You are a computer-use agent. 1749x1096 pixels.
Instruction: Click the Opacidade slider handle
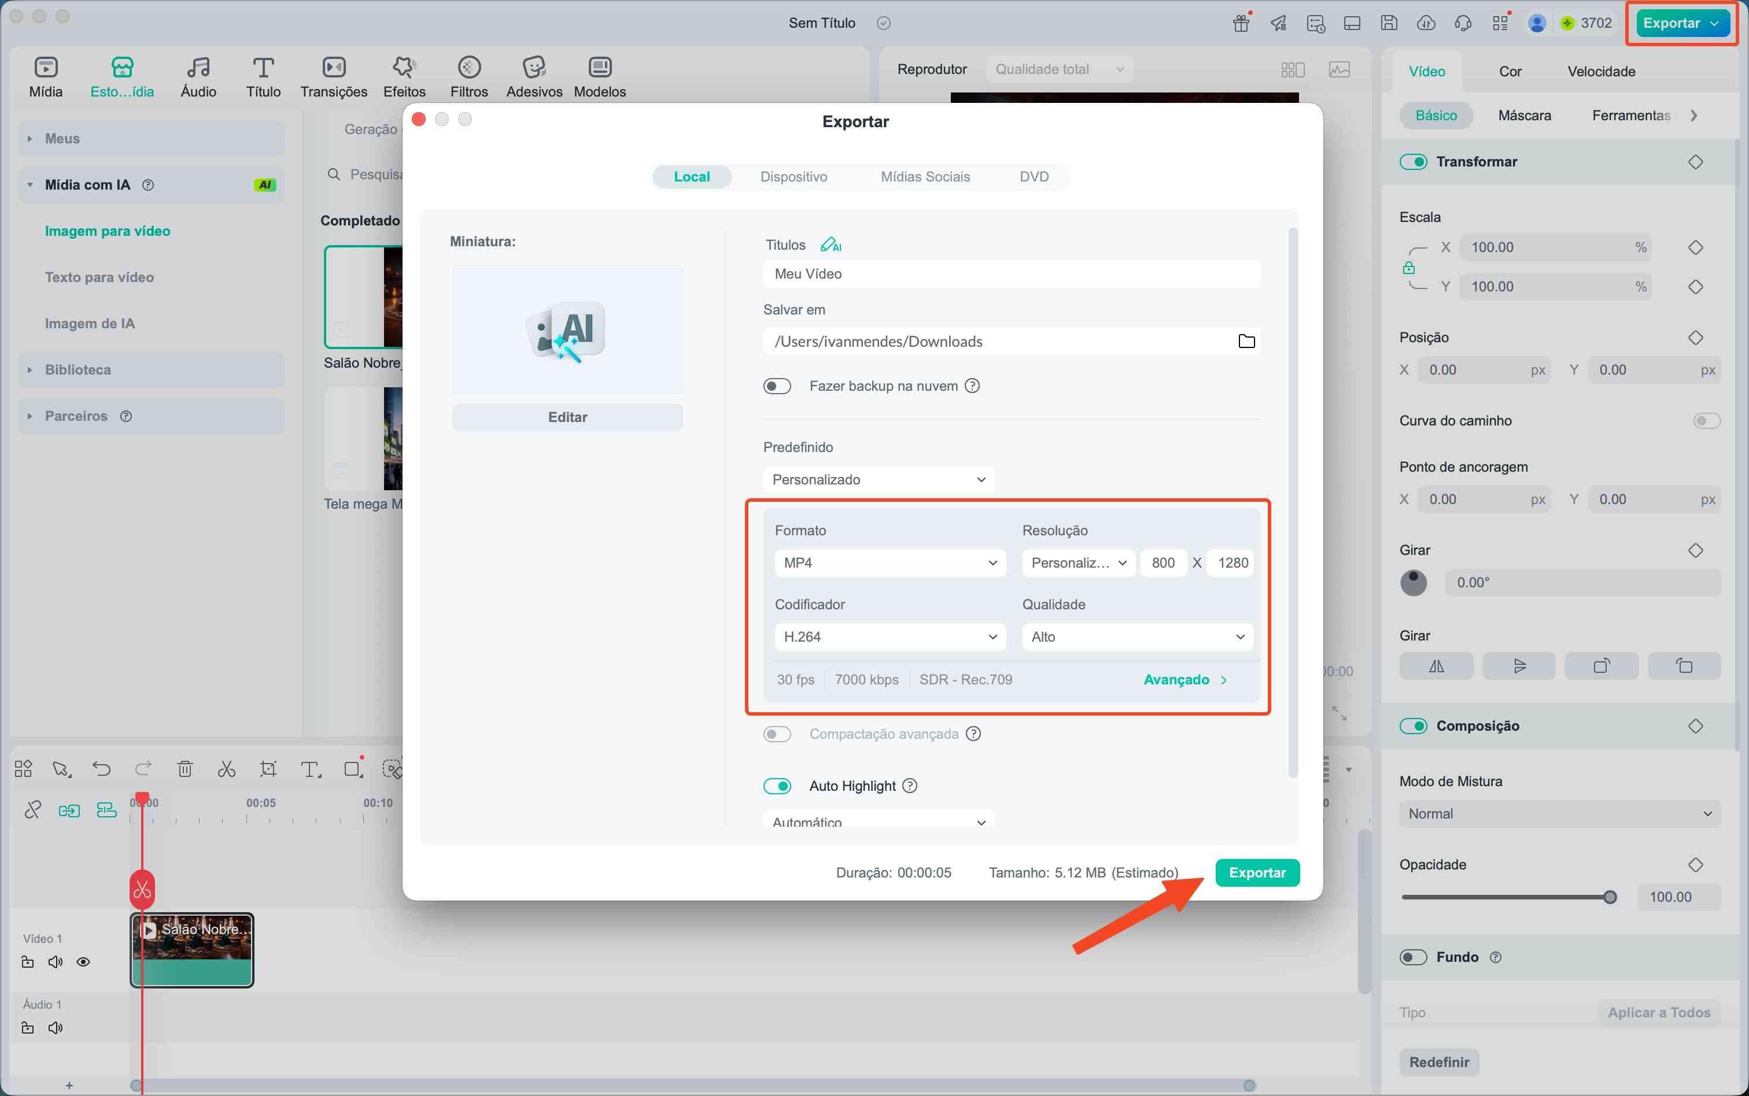click(x=1610, y=897)
